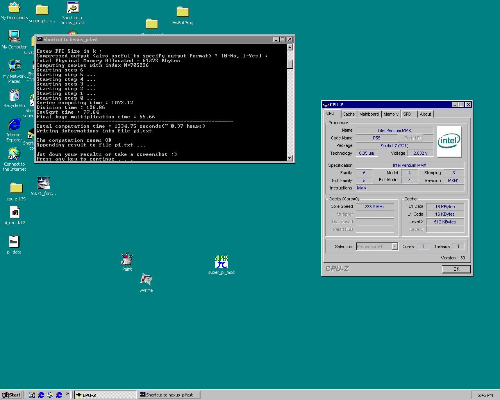Switch to the Memory tab
500x400 pixels.
point(391,114)
